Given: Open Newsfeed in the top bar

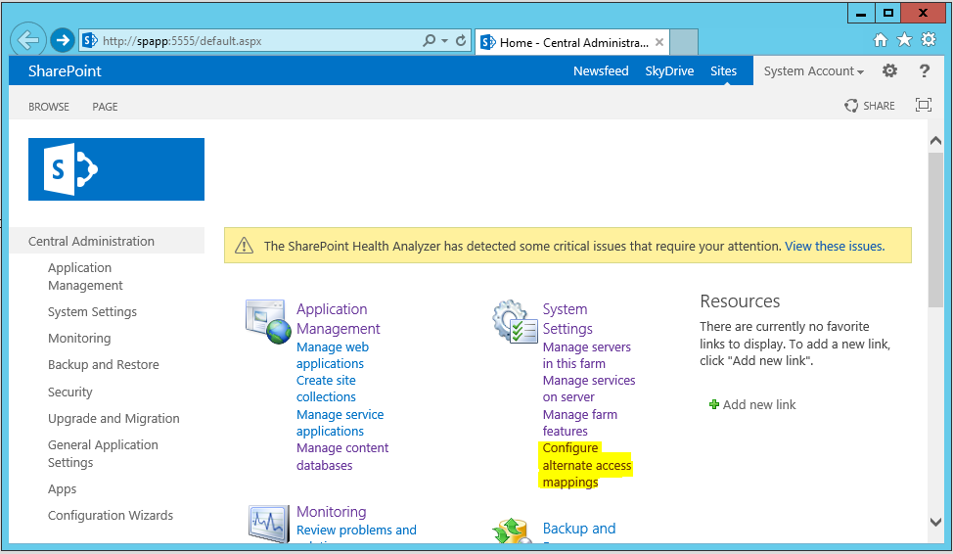Looking at the screenshot, I should pyautogui.click(x=601, y=71).
